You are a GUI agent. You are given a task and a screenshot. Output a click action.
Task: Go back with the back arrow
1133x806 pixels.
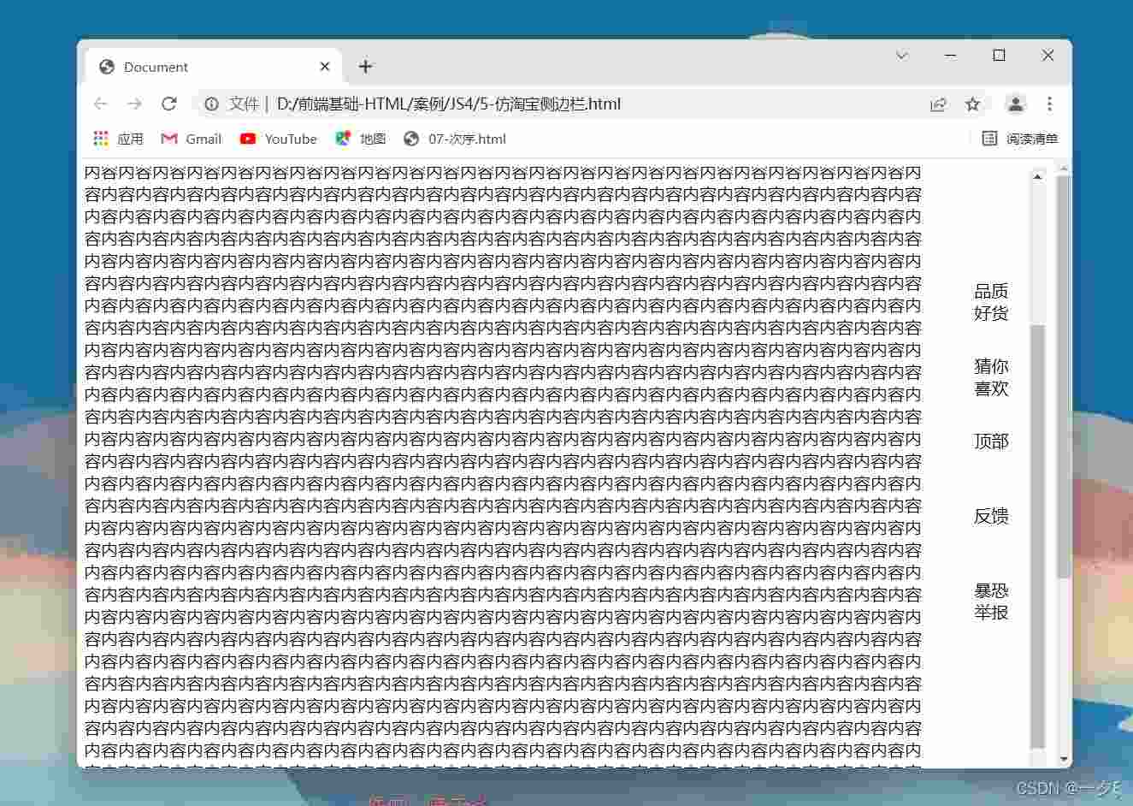(x=101, y=104)
